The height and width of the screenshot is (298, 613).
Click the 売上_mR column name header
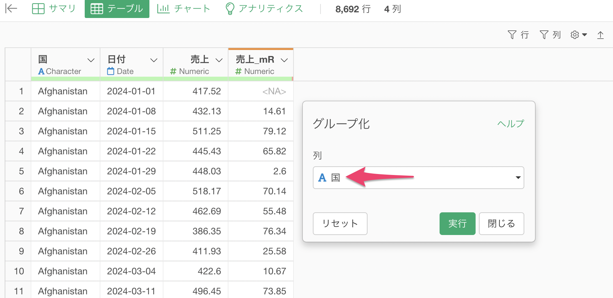coord(255,59)
